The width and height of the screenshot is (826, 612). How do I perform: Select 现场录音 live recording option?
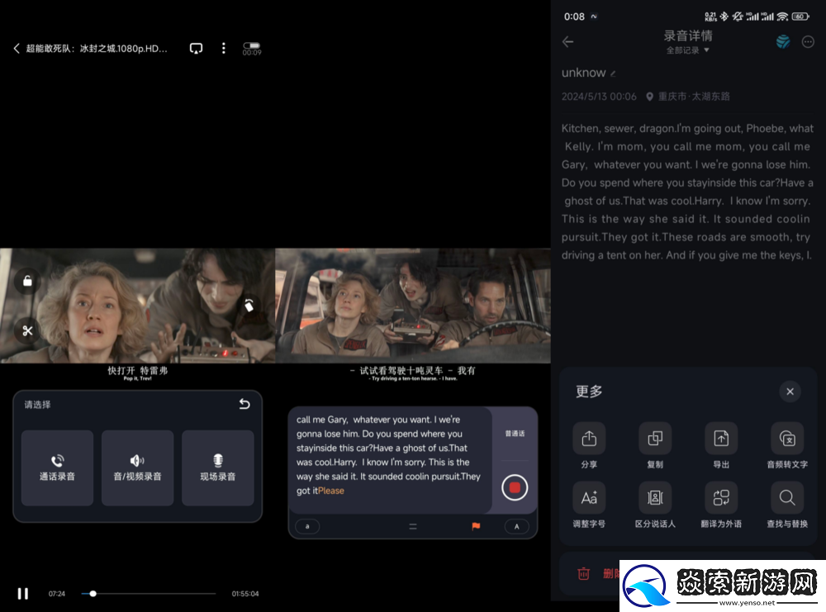coord(217,467)
